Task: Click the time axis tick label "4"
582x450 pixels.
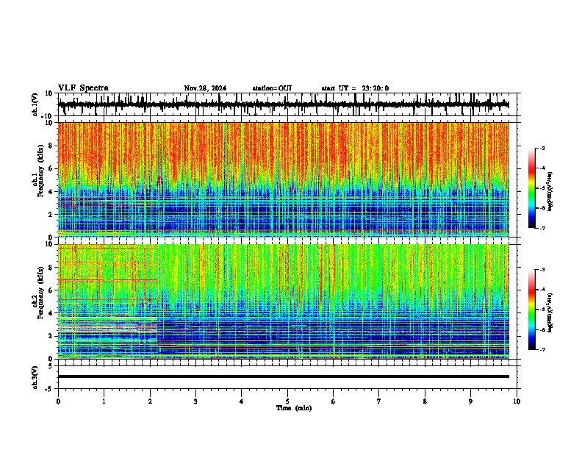Action: click(242, 401)
